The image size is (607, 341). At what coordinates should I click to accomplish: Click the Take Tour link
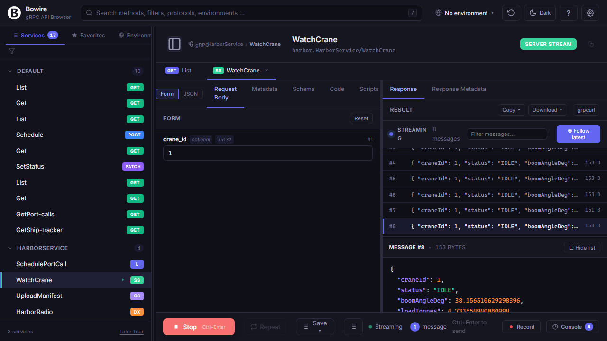pyautogui.click(x=131, y=332)
